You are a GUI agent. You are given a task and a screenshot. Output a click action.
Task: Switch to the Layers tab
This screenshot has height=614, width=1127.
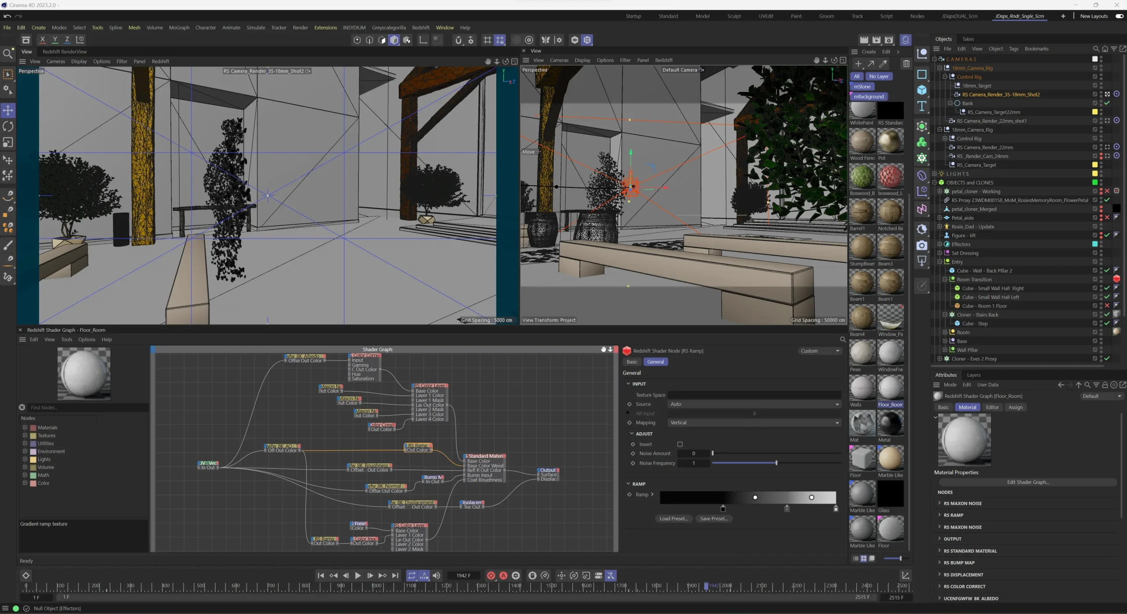coord(974,375)
